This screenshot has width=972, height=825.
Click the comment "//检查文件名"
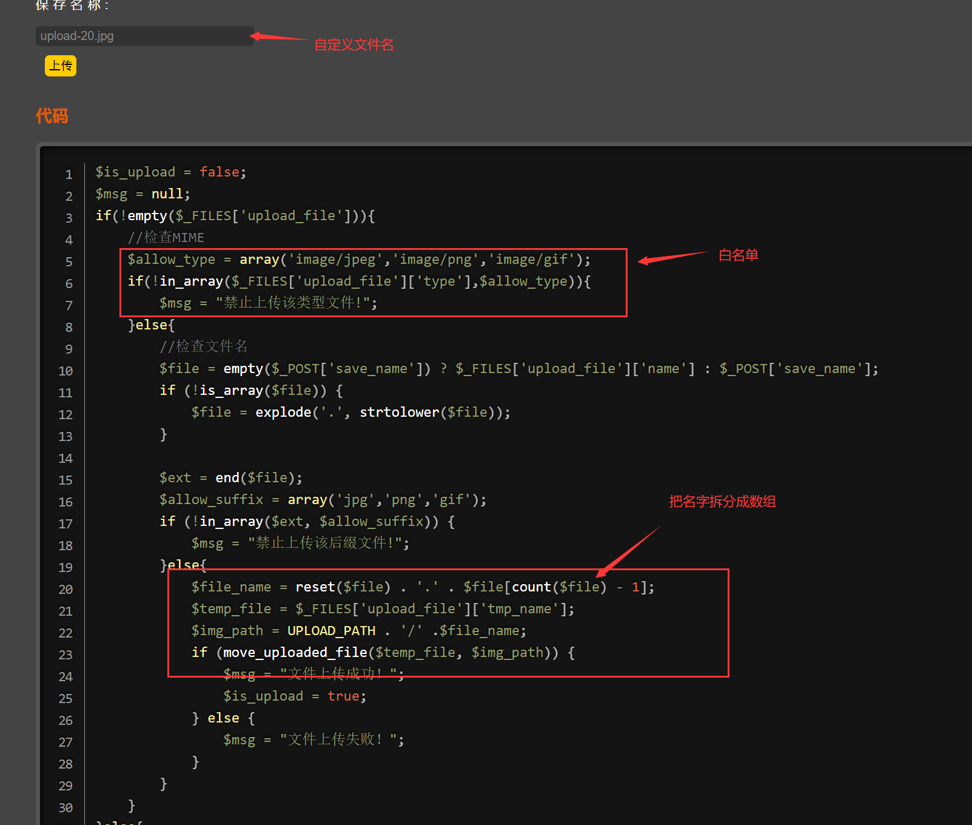[203, 346]
